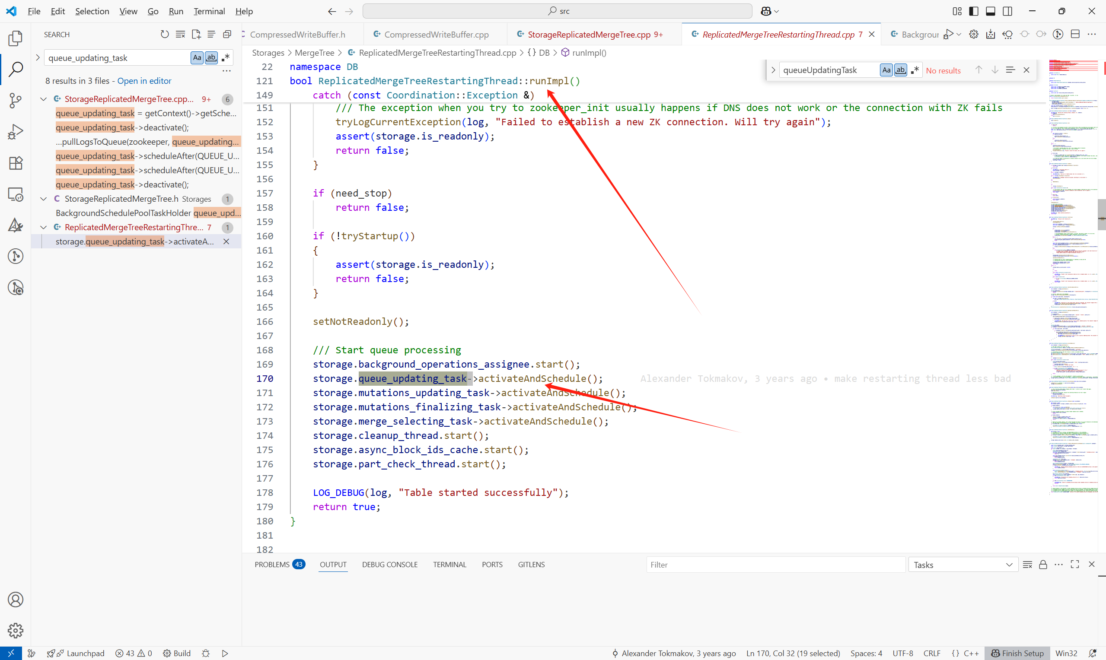1106x660 pixels.
Task: Open the Remote Explorer view
Action: (16, 194)
